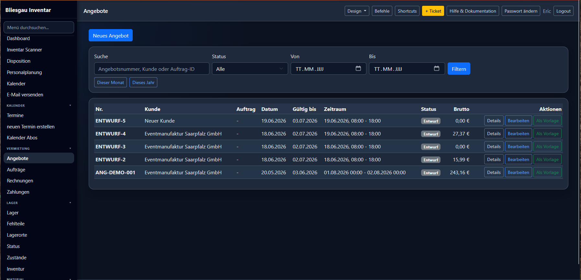The width and height of the screenshot is (581, 280).
Task: Open Details for ANG-DEMO-001
Action: click(494, 172)
